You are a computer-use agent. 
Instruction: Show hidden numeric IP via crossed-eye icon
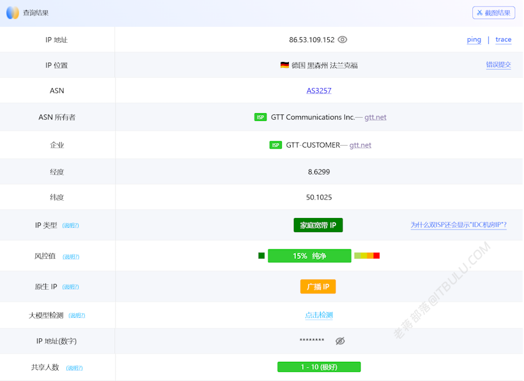pyautogui.click(x=340, y=341)
